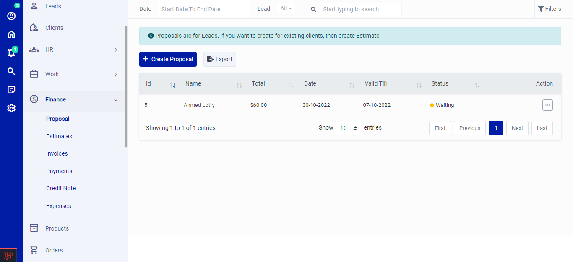Open the three-dot action menu for Ahmed Lotfy

547,105
